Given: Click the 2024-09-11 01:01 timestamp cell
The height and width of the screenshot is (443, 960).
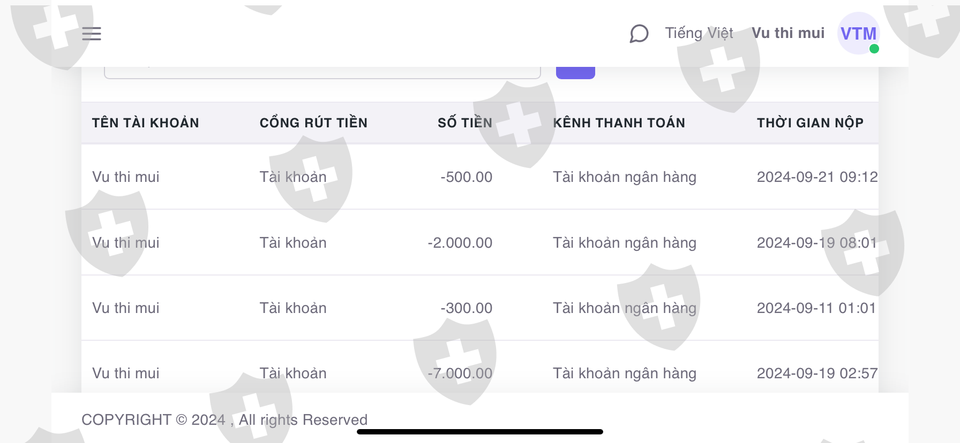Looking at the screenshot, I should [816, 308].
